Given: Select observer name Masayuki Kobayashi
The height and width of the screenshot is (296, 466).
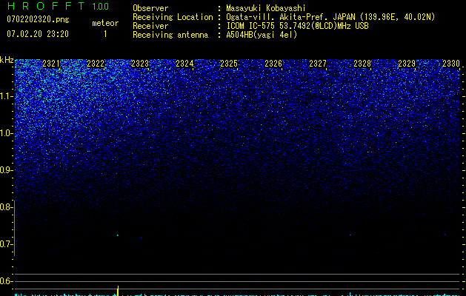Looking at the screenshot, I should point(265,8).
